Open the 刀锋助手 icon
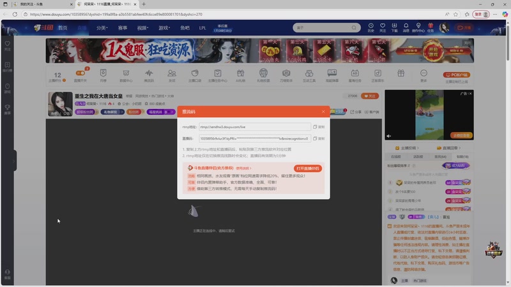Image resolution: width=511 pixels, height=287 pixels. pos(286,75)
